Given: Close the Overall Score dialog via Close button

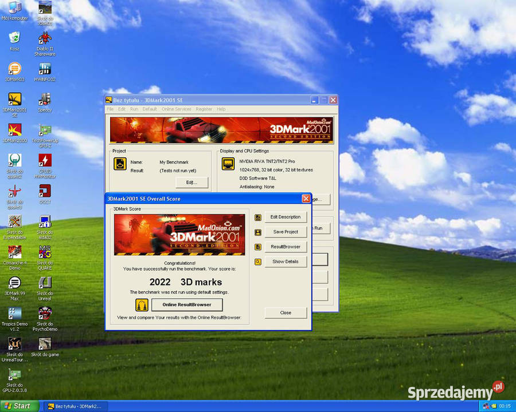Looking at the screenshot, I should [286, 312].
